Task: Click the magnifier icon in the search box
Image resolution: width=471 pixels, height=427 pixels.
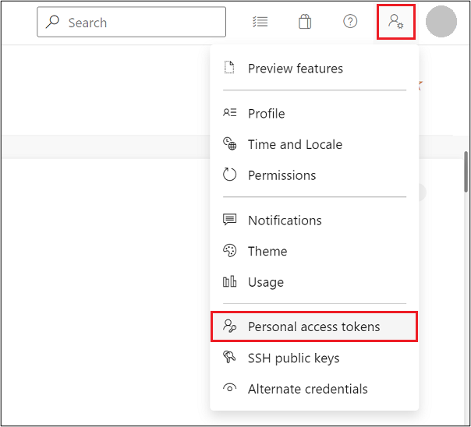Action: pyautogui.click(x=52, y=23)
